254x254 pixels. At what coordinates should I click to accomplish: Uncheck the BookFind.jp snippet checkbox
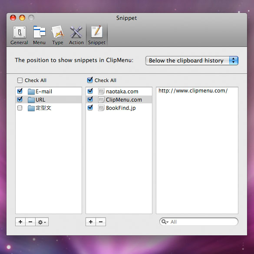point(90,108)
